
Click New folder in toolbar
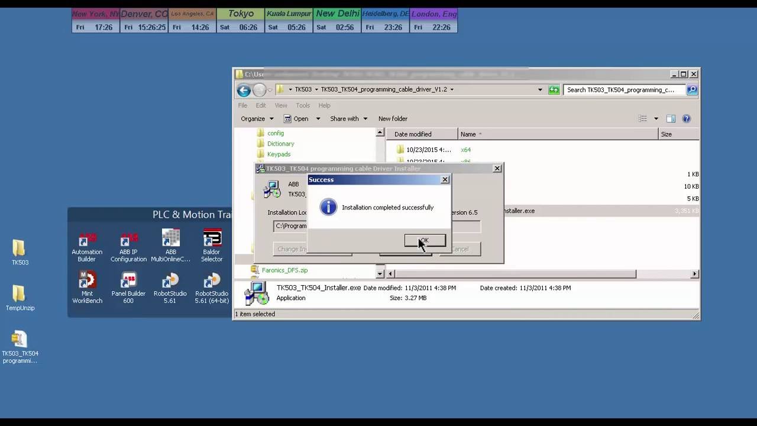[393, 119]
